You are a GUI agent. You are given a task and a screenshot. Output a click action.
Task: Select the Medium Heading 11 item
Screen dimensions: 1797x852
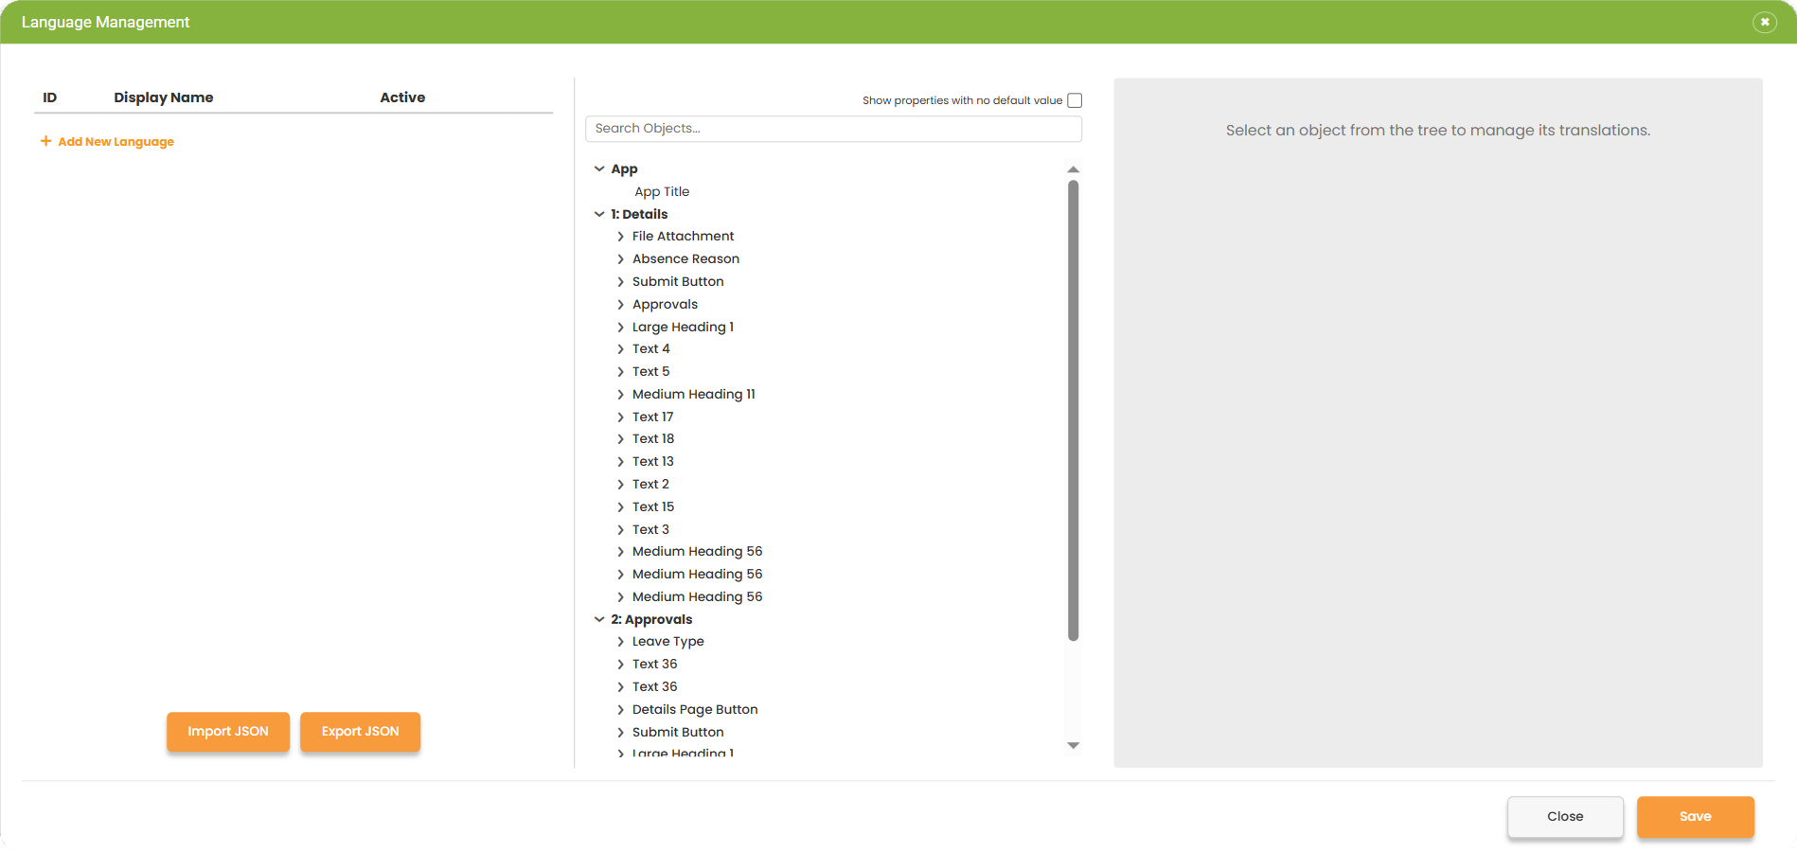click(694, 394)
